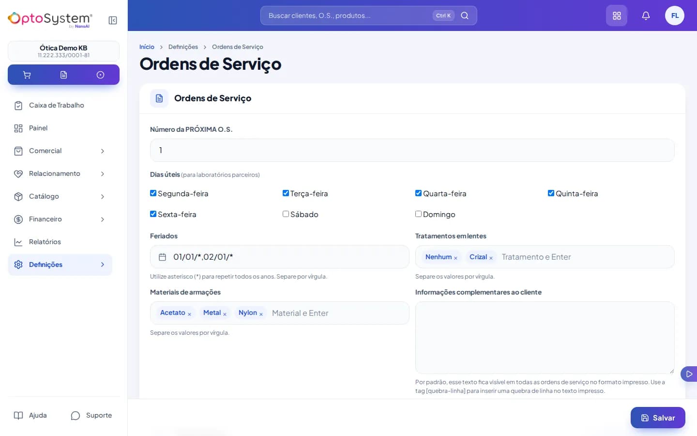Expand the Relacionamento menu chevron
Screen dimensions: 697x436
click(x=103, y=174)
